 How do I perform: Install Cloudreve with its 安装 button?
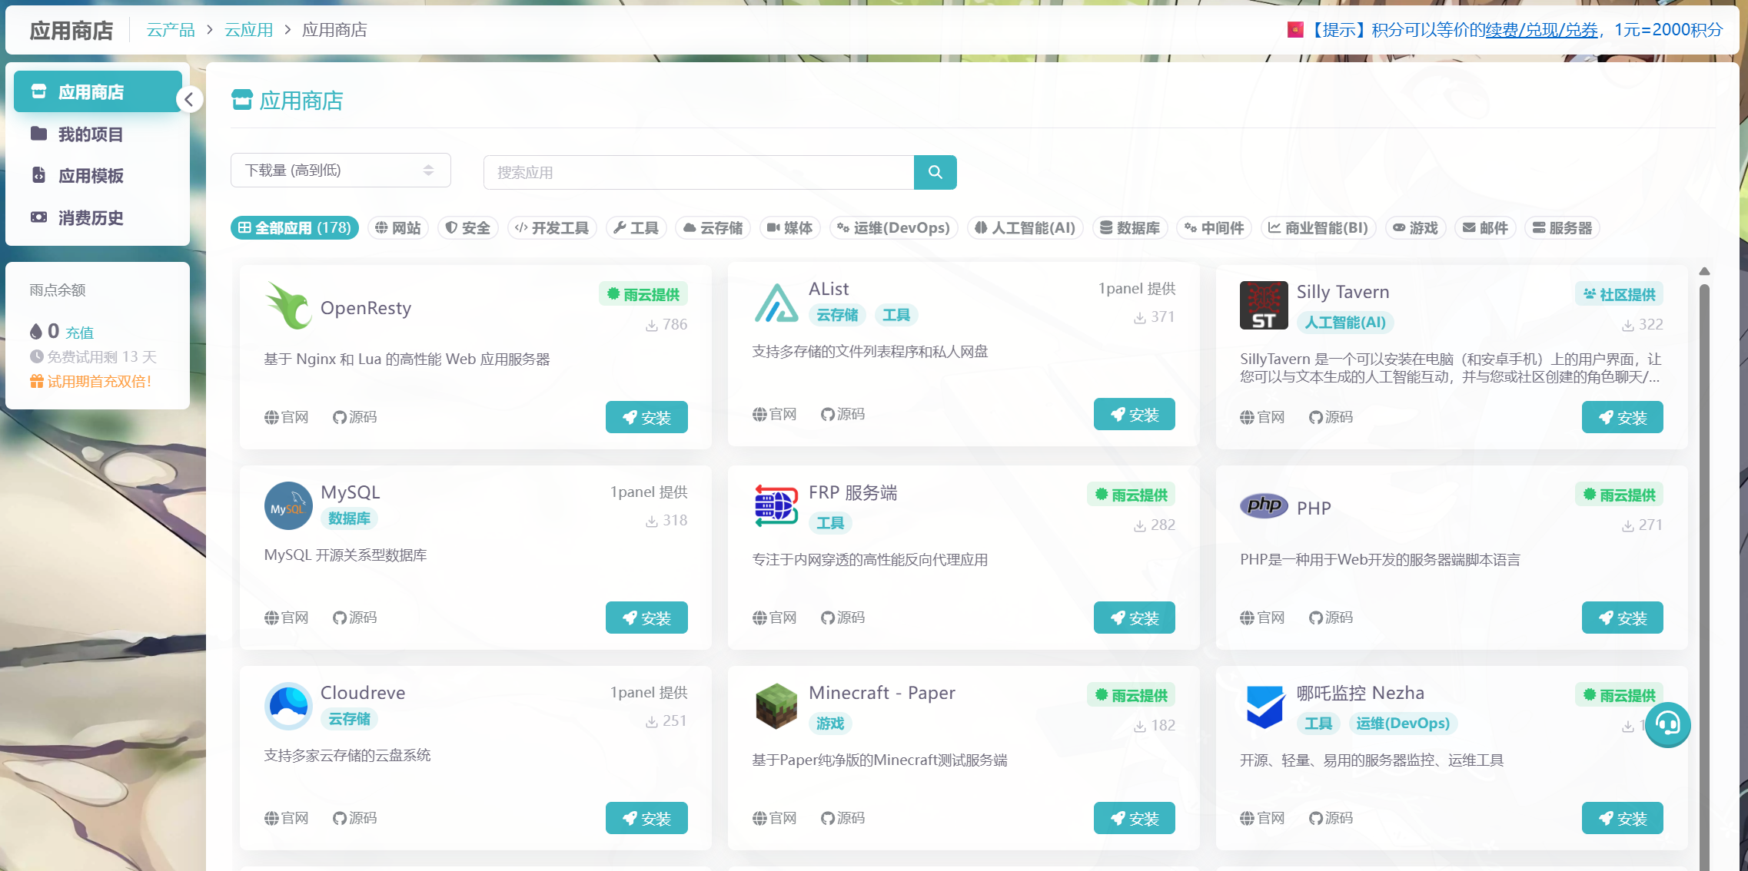point(646,818)
